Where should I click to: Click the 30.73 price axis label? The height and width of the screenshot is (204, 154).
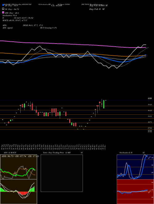point(150,122)
